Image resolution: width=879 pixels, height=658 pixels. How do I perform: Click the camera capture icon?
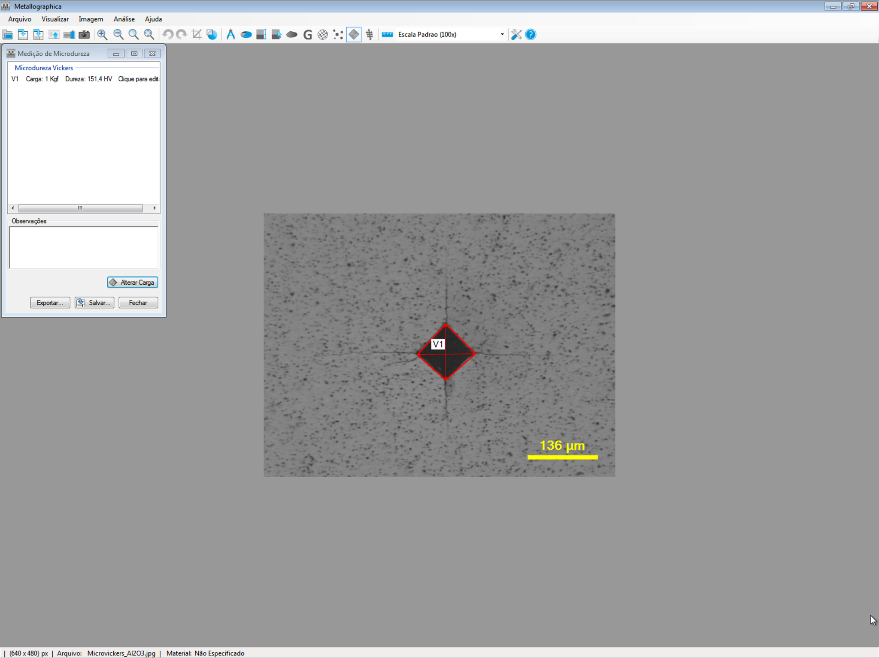point(84,34)
